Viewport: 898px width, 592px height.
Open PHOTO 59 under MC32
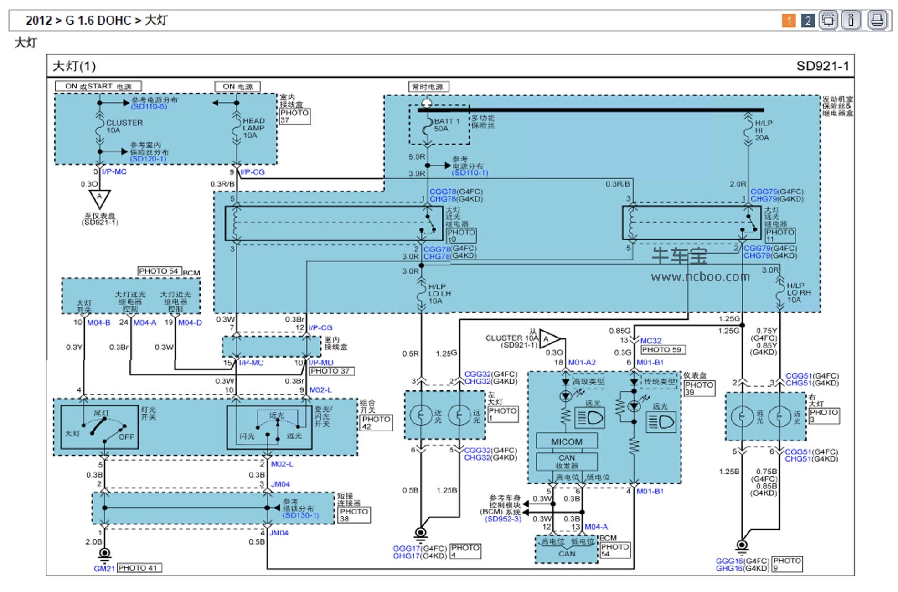click(x=663, y=350)
